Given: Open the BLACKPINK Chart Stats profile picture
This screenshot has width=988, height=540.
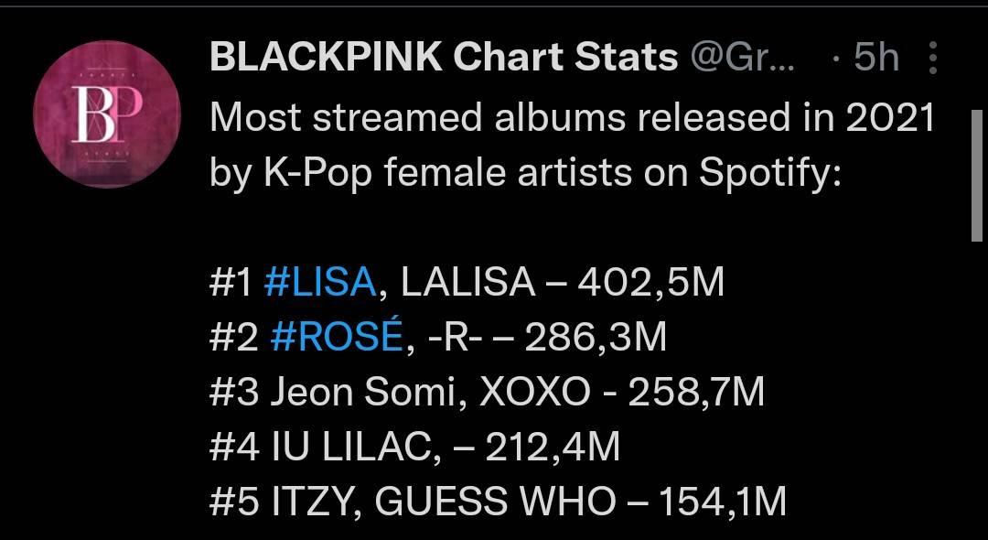Looking at the screenshot, I should point(106,114).
